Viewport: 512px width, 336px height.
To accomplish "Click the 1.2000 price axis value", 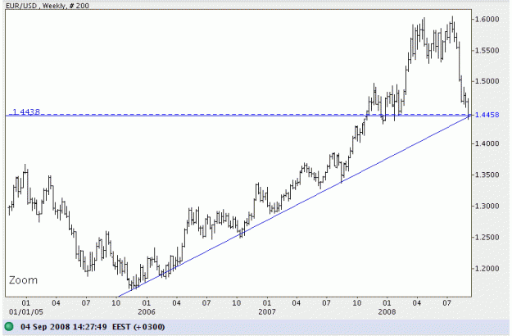I will click(487, 269).
